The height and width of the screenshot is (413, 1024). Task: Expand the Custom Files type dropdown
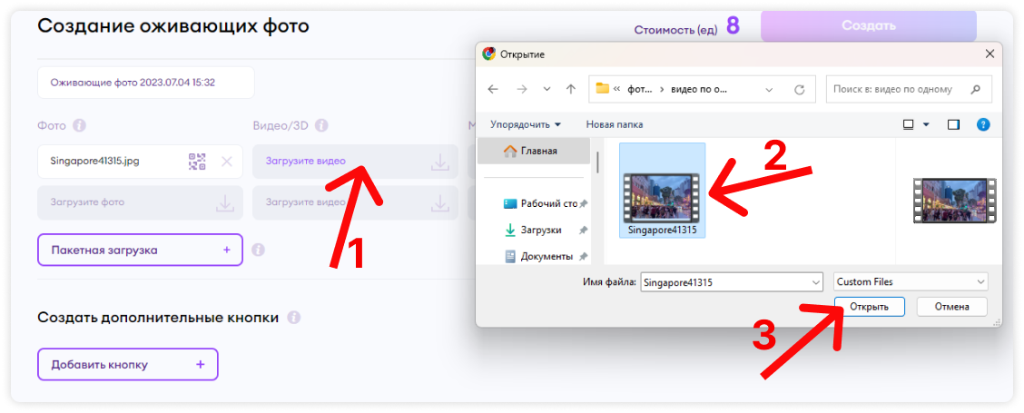979,282
